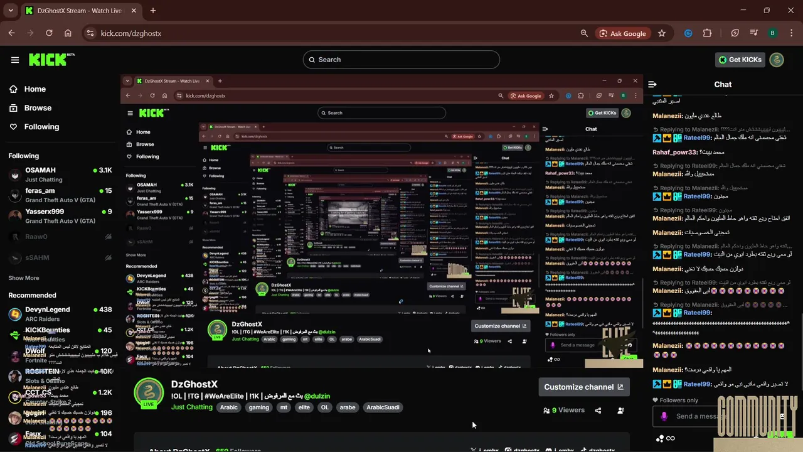Open the zoom magnifier in address bar

tap(584, 33)
